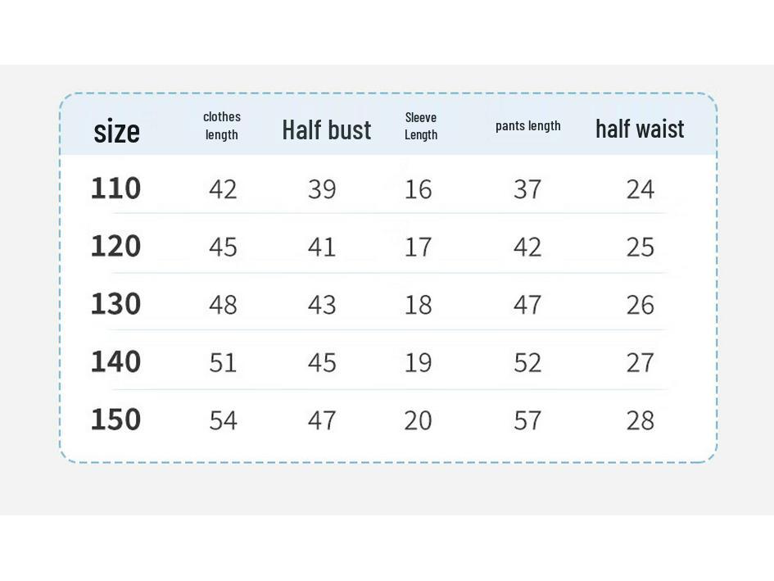Click clothes length value 54
Screen dimensions: 774x581
(x=223, y=420)
